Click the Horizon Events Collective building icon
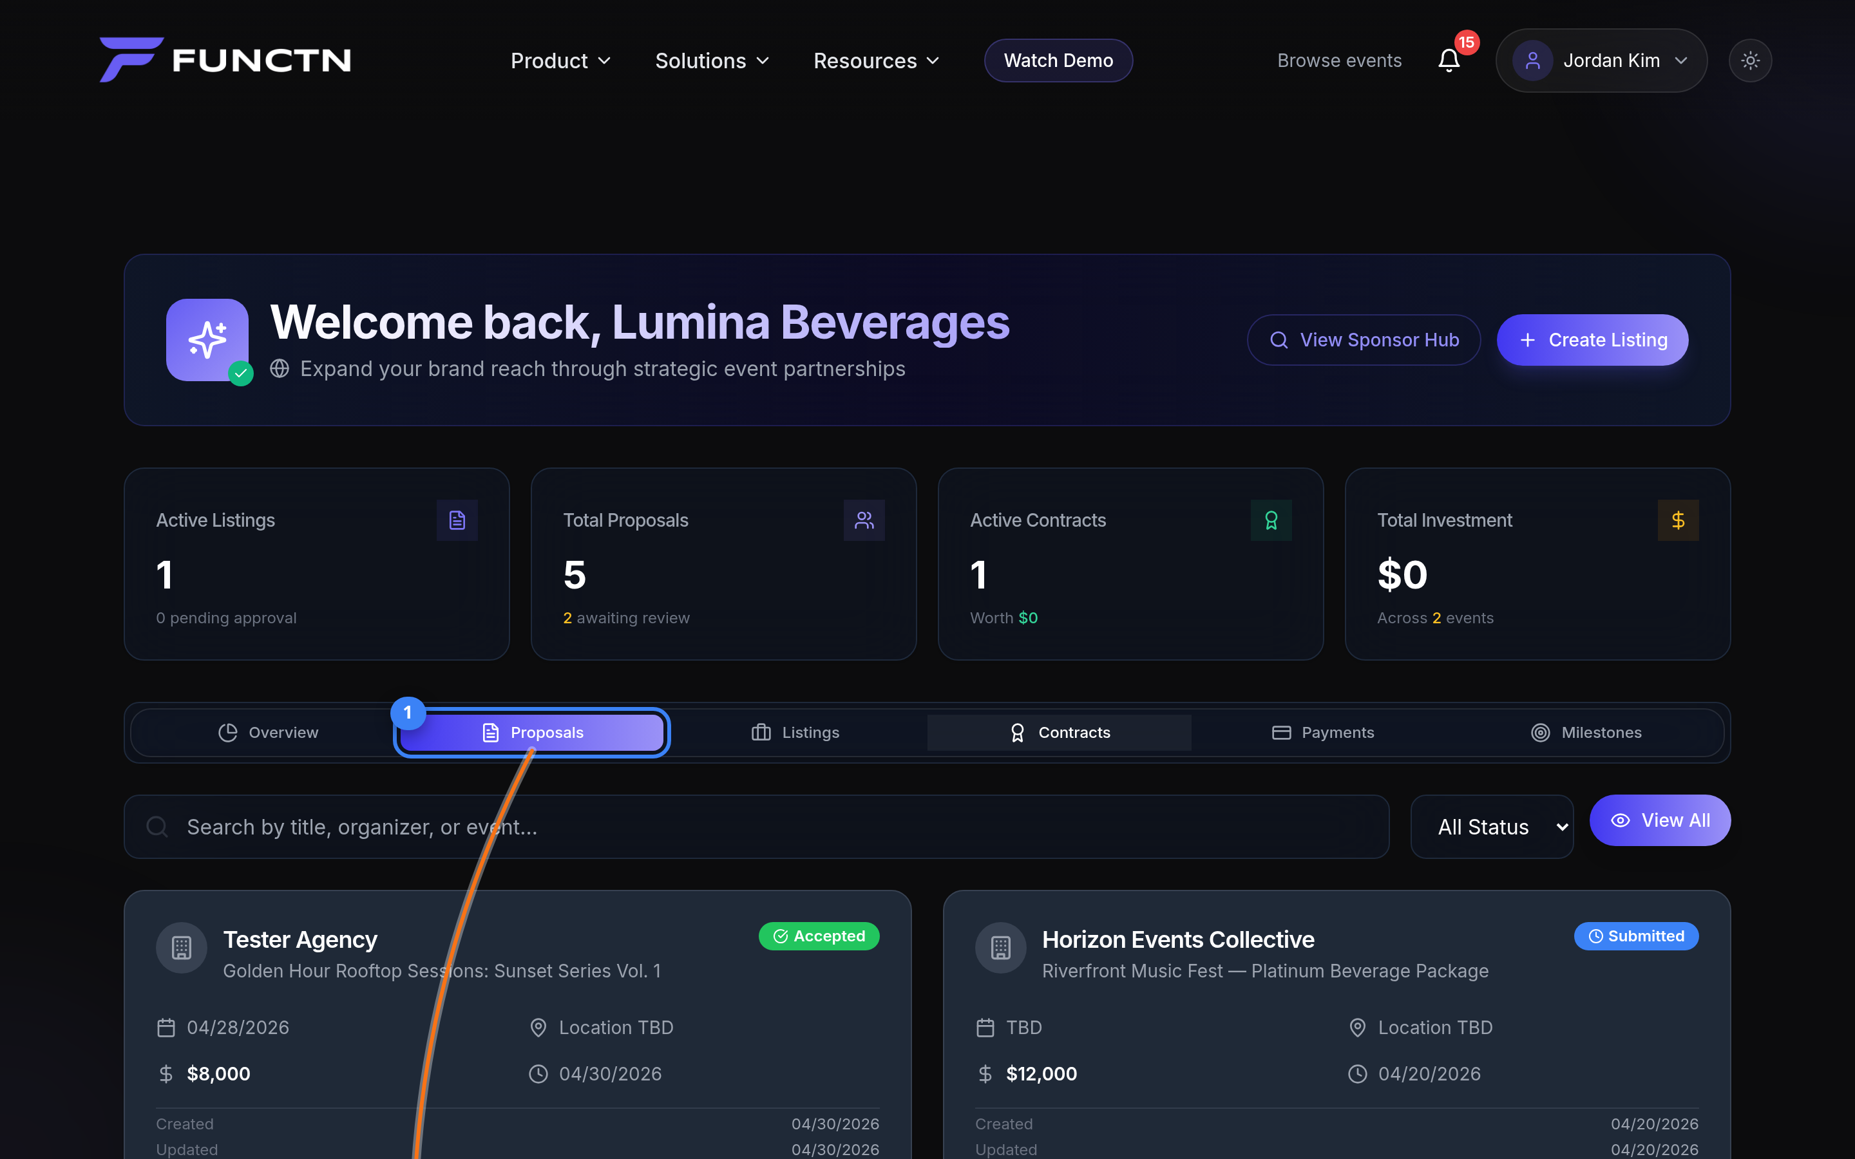The height and width of the screenshot is (1159, 1855). pos(1000,947)
